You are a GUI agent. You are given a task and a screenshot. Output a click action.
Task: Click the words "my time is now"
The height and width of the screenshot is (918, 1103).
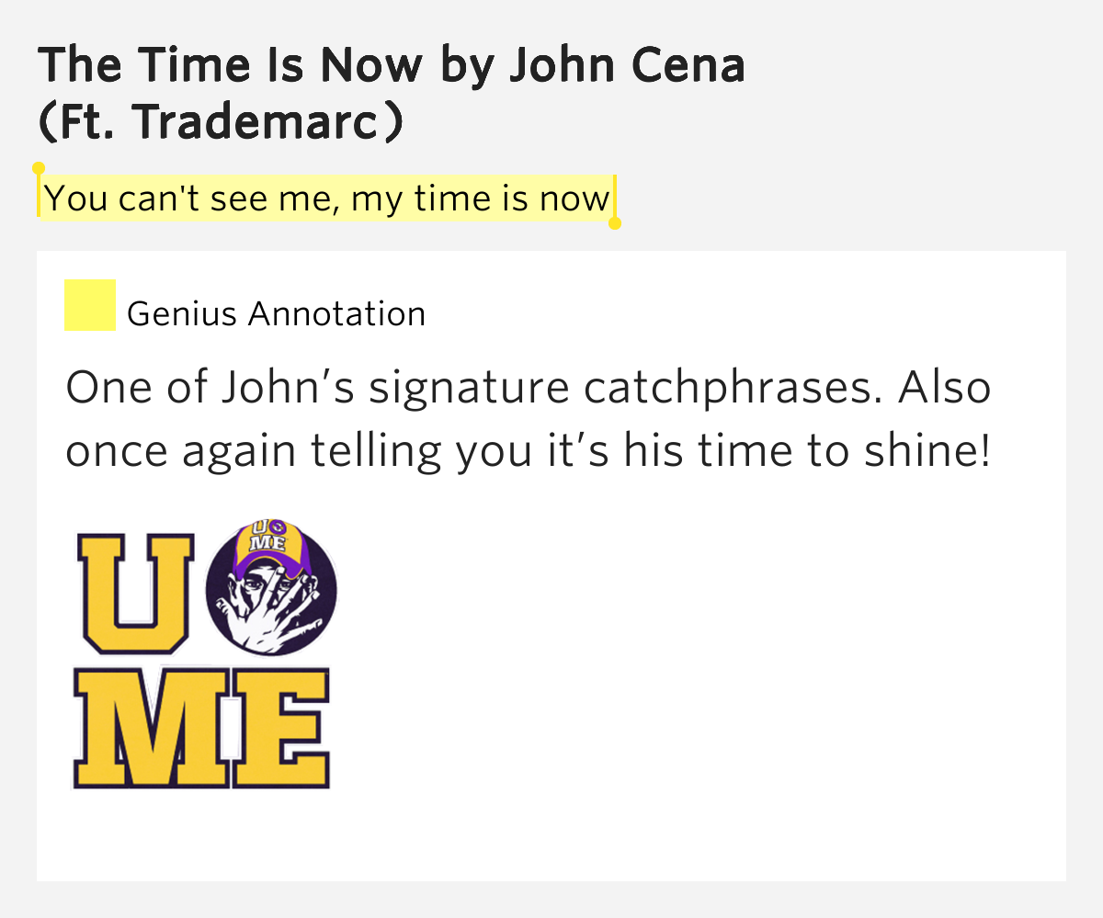pyautogui.click(x=481, y=198)
